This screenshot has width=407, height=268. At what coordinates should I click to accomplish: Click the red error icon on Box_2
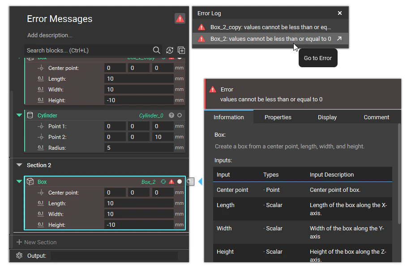coord(171,182)
